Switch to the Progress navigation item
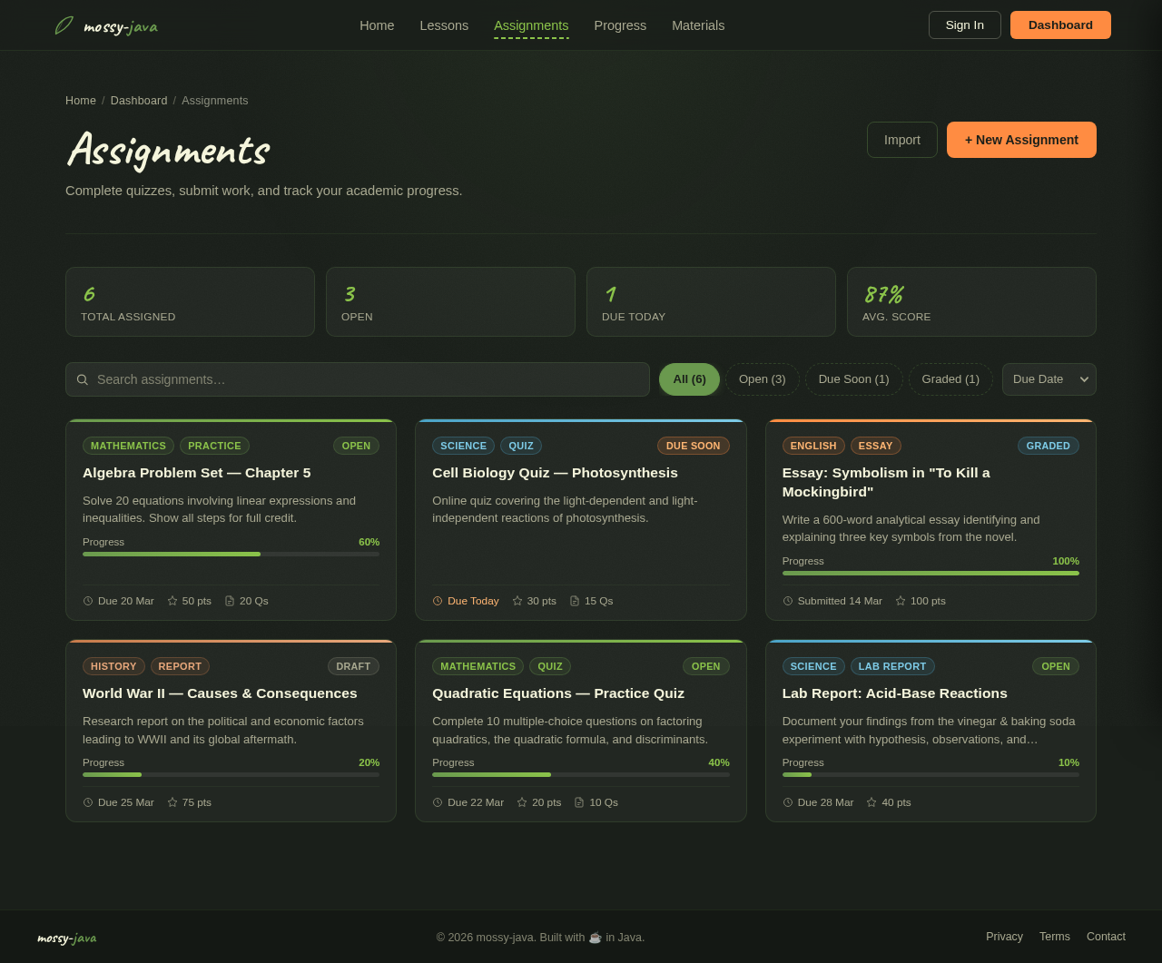 click(x=620, y=25)
